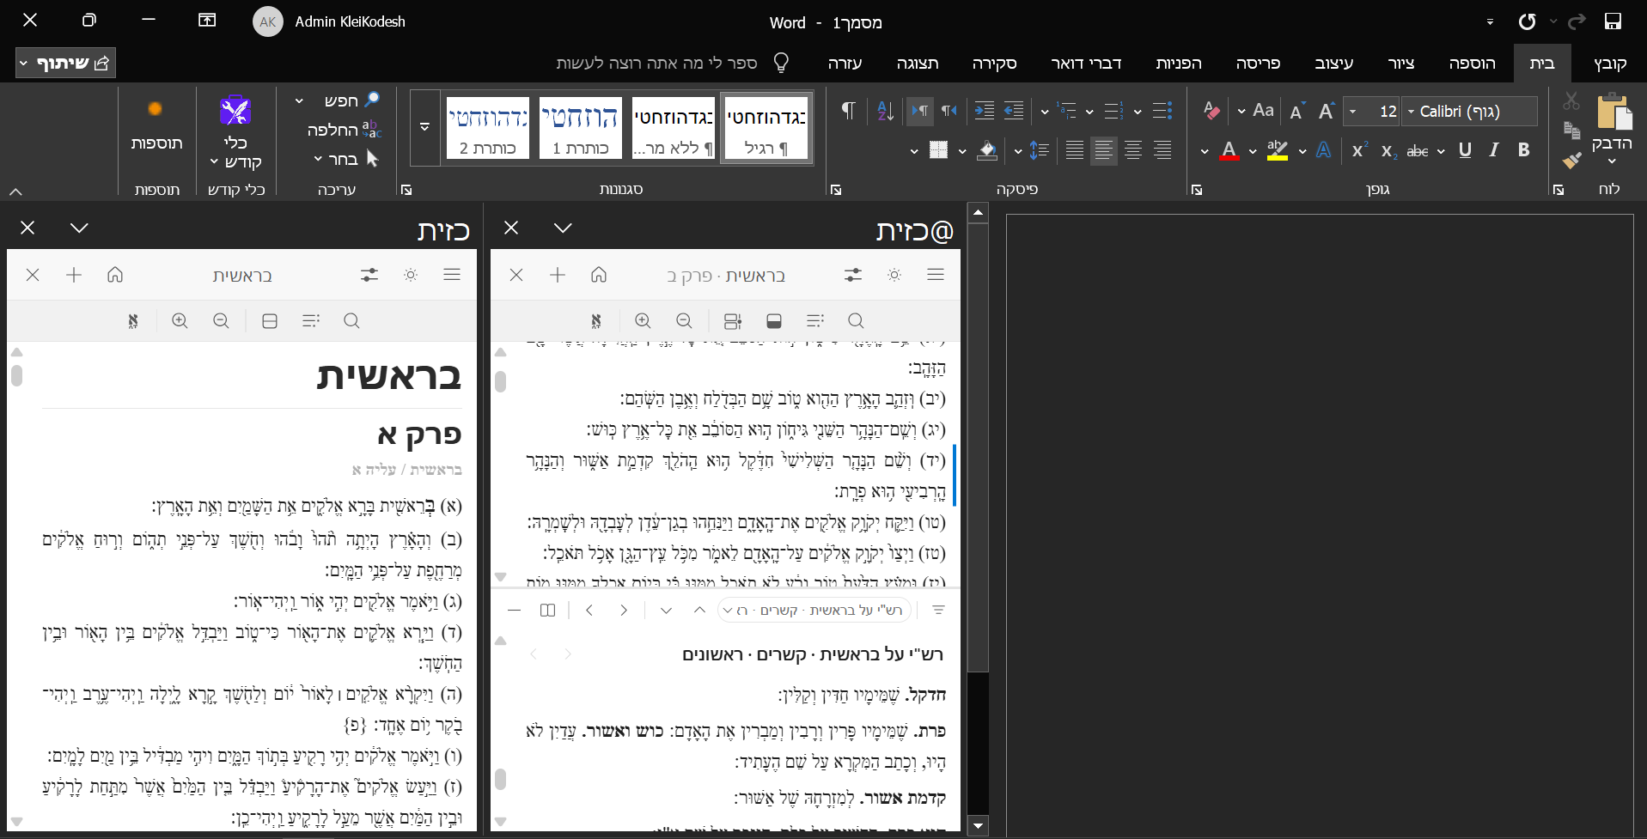Open the רש"י על בראשית commentary selector
Viewport: 1647px width, 839px height.
[814, 610]
